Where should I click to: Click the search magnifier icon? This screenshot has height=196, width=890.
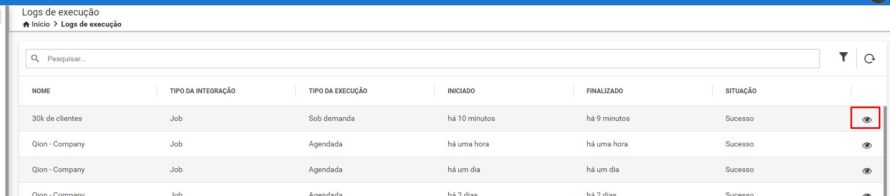[35, 59]
